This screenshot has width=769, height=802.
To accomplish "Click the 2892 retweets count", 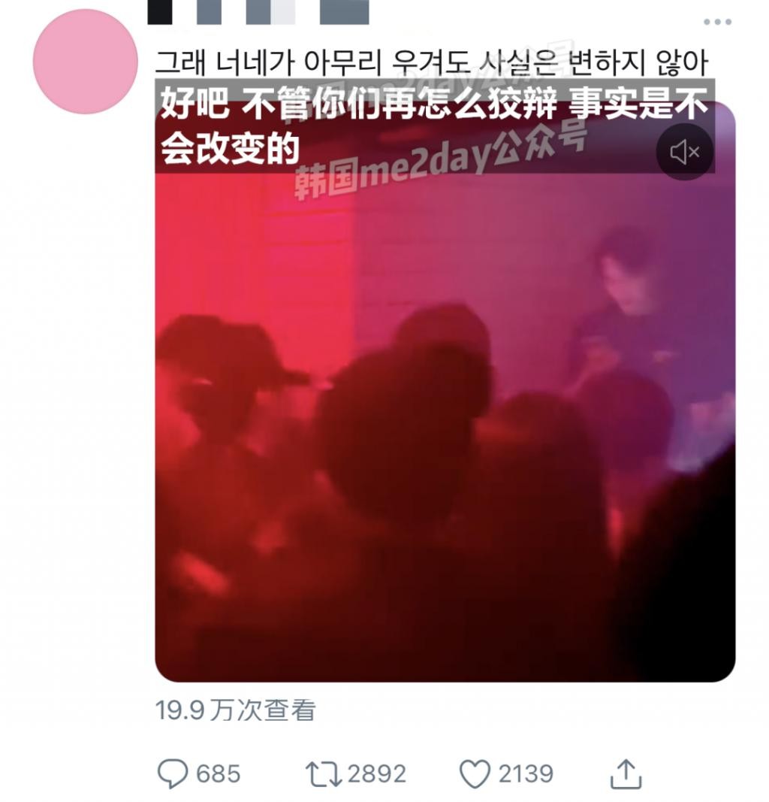I will (376, 774).
